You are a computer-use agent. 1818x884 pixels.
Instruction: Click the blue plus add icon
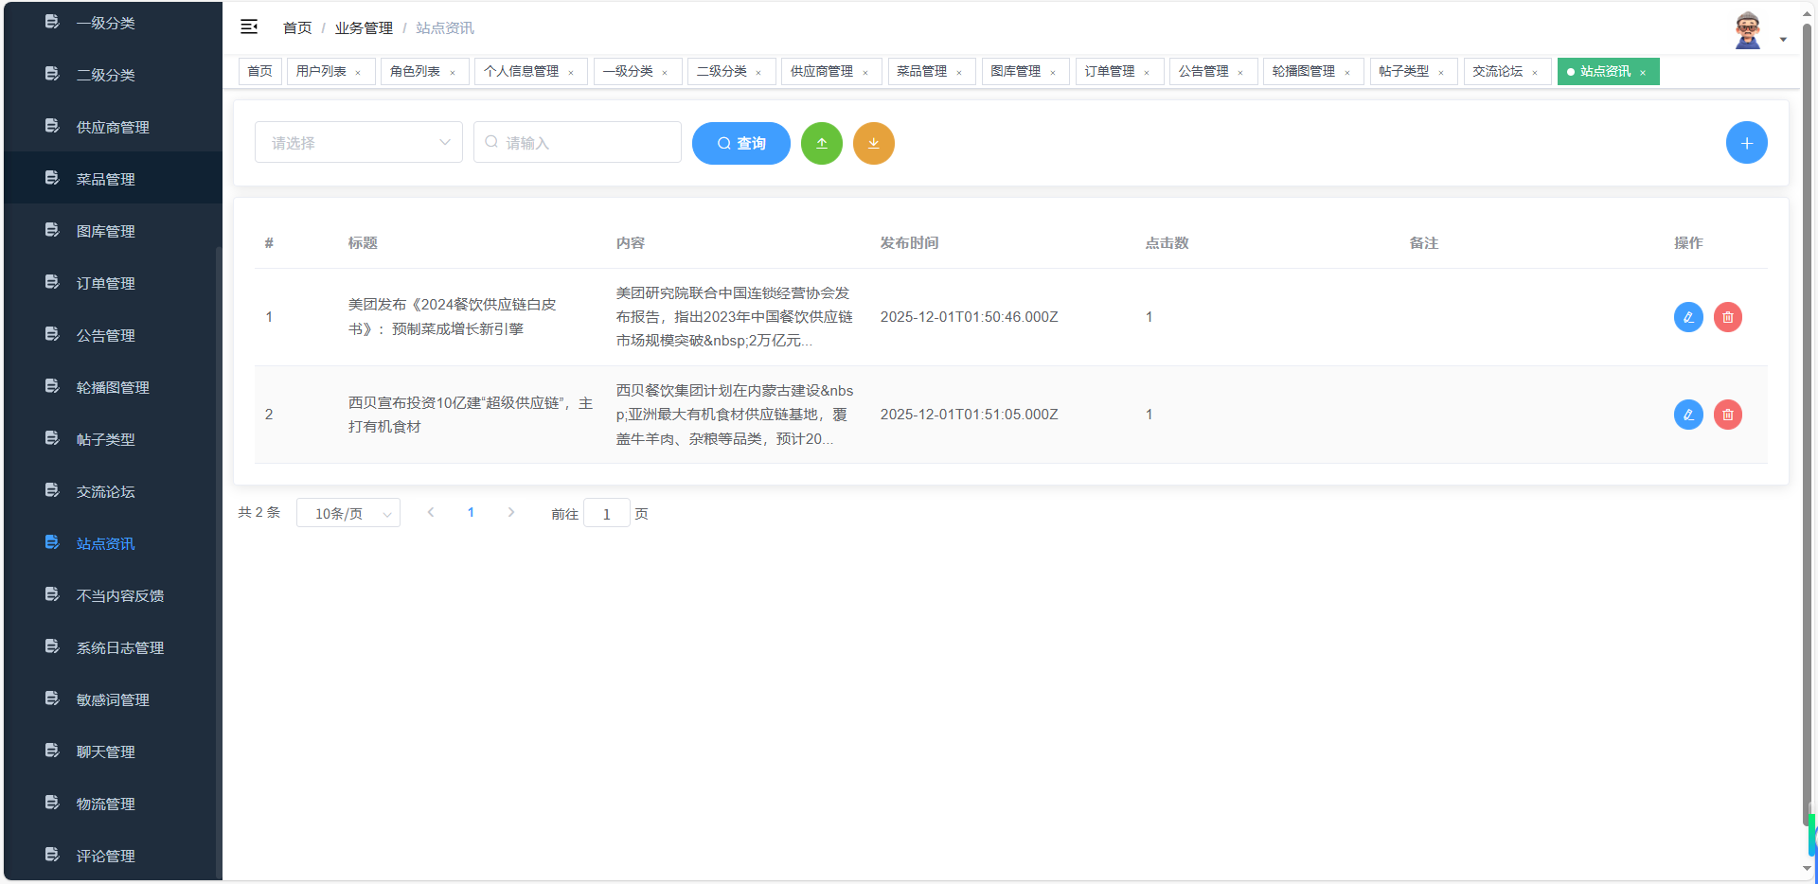pyautogui.click(x=1747, y=142)
